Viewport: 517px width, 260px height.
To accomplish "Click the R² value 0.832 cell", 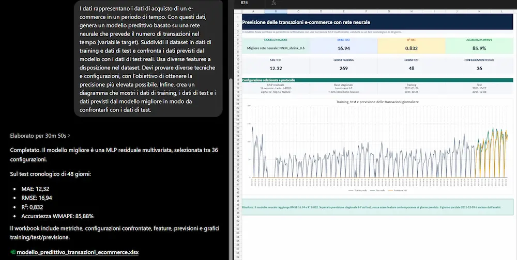I will point(411,48).
